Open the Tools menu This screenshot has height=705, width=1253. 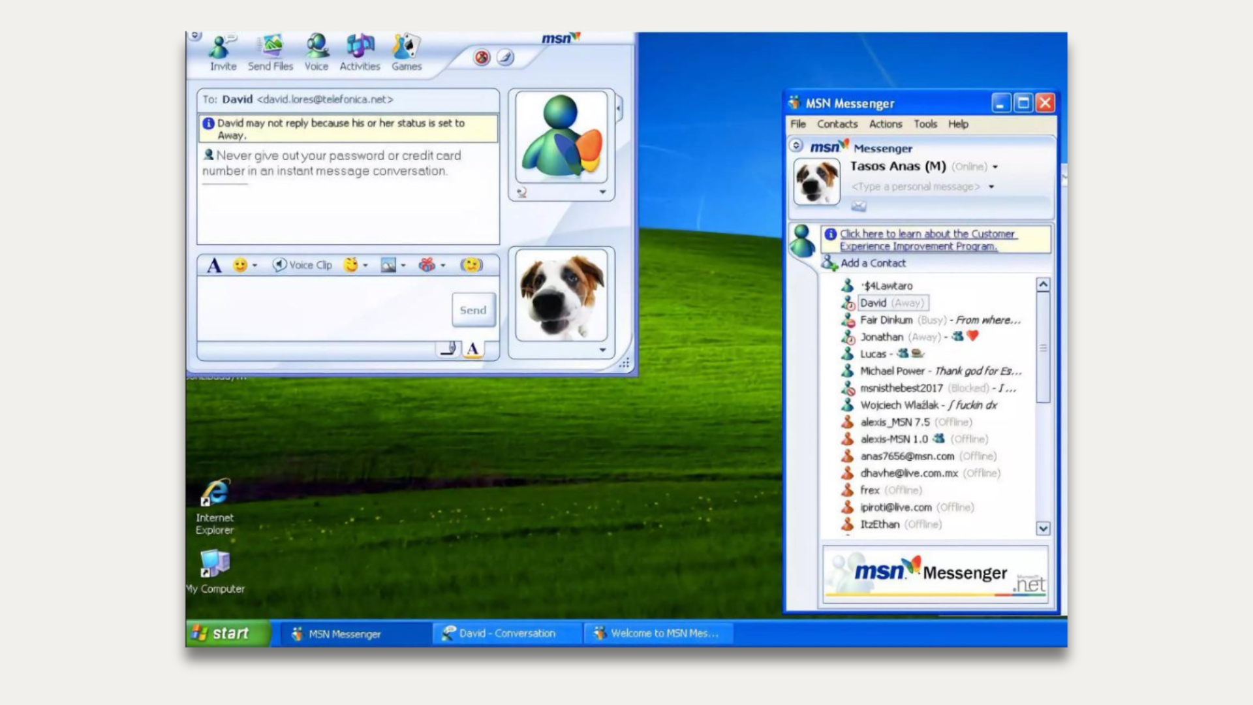pos(925,124)
